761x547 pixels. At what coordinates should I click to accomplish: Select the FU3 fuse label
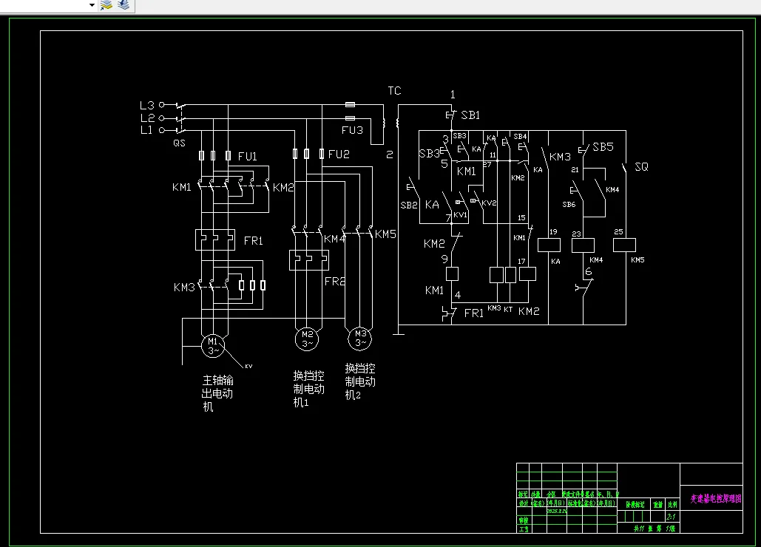(352, 130)
